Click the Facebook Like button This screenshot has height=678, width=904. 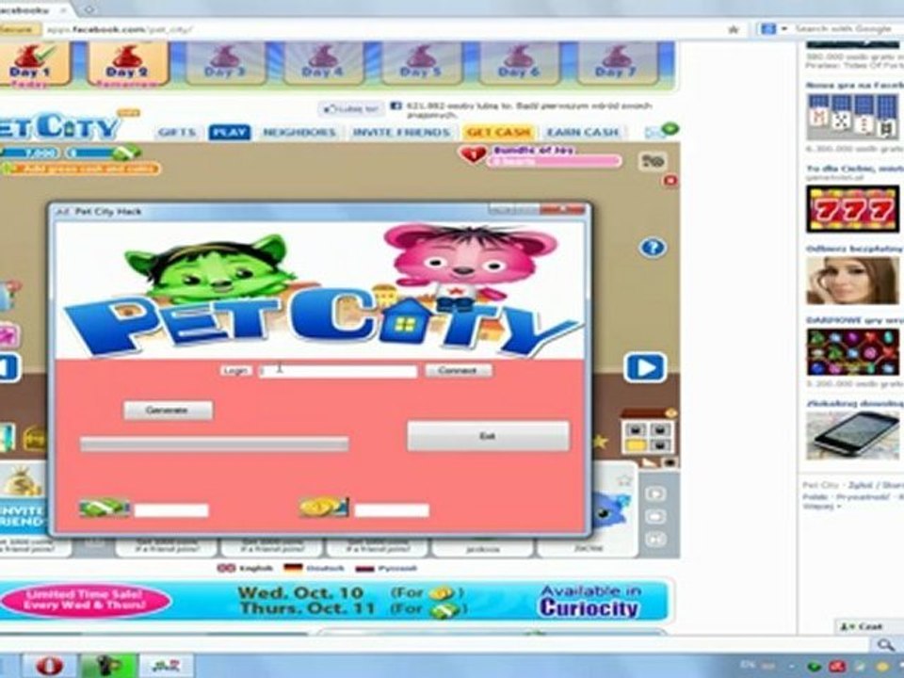pyautogui.click(x=350, y=109)
